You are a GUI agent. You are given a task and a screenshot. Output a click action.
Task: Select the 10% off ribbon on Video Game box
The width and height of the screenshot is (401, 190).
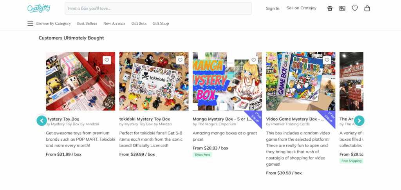(x=328, y=118)
